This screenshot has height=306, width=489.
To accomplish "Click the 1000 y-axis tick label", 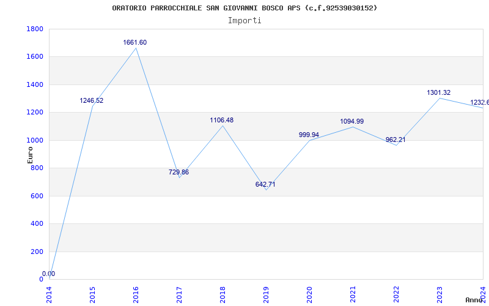I will point(35,140).
